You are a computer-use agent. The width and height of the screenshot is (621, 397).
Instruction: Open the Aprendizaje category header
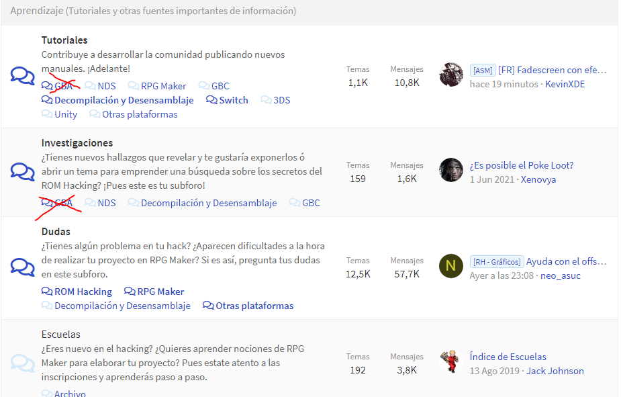pos(153,11)
